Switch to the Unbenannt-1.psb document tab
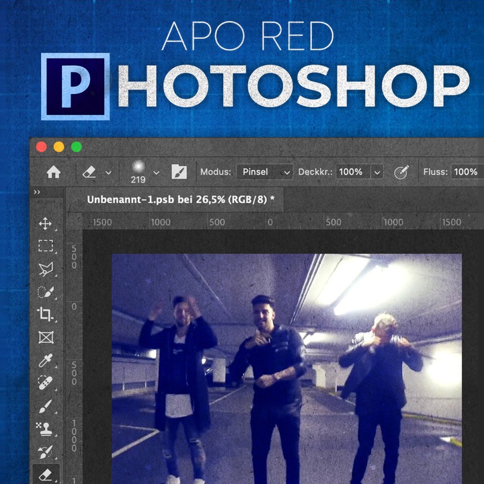The height and width of the screenshot is (484, 484). tap(181, 200)
